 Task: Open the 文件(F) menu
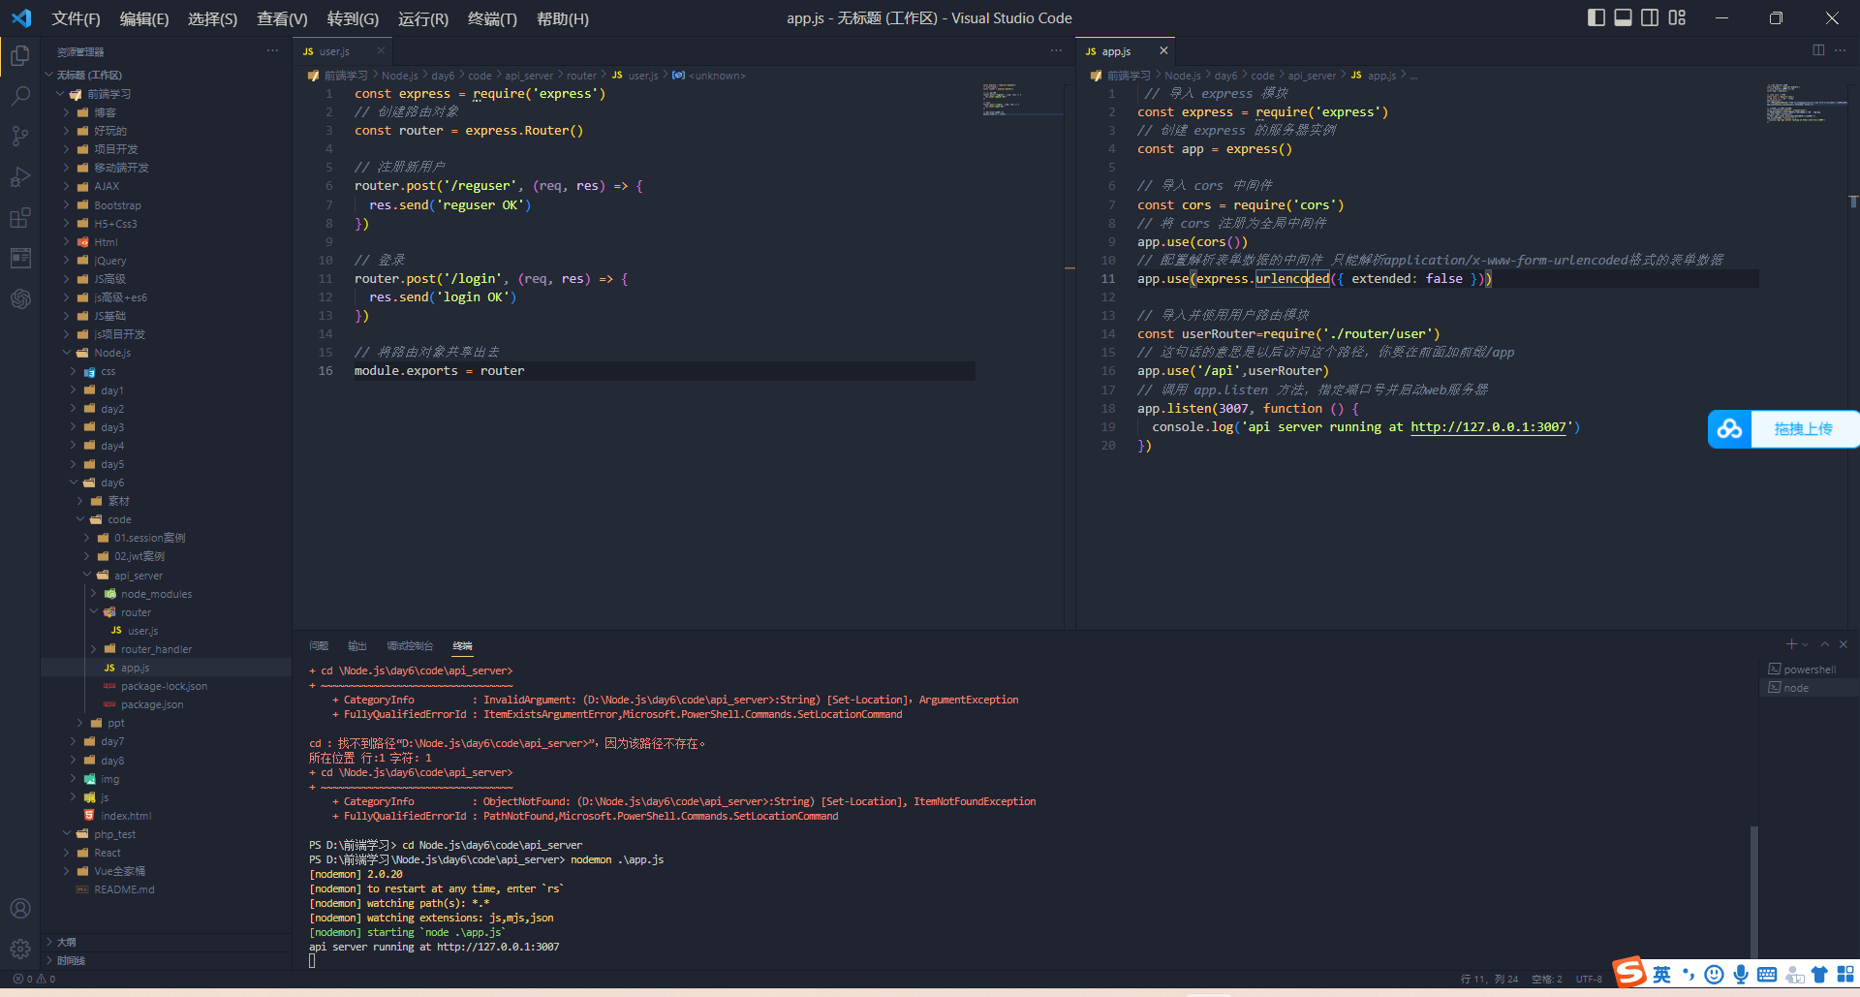pos(76,18)
